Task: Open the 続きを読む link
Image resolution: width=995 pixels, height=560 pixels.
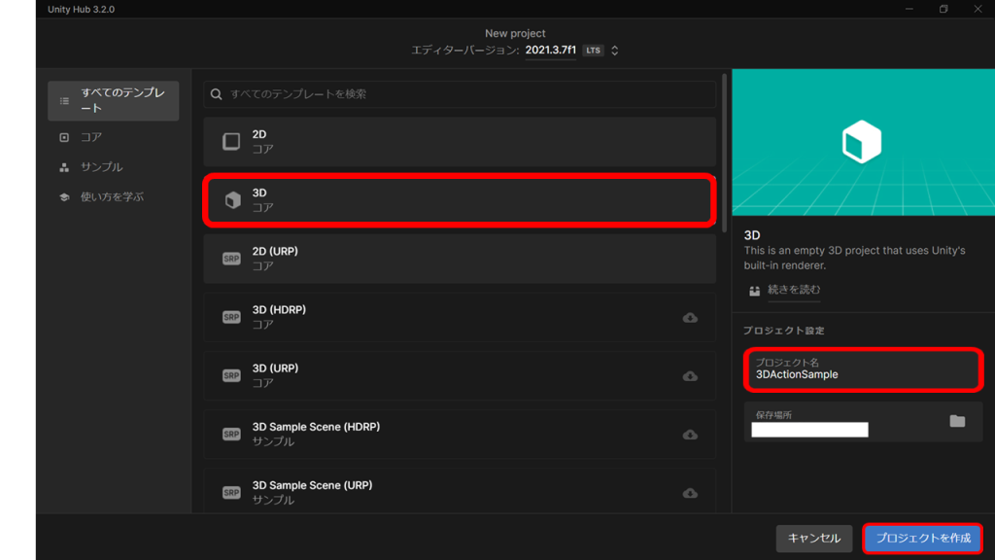Action: tap(793, 290)
